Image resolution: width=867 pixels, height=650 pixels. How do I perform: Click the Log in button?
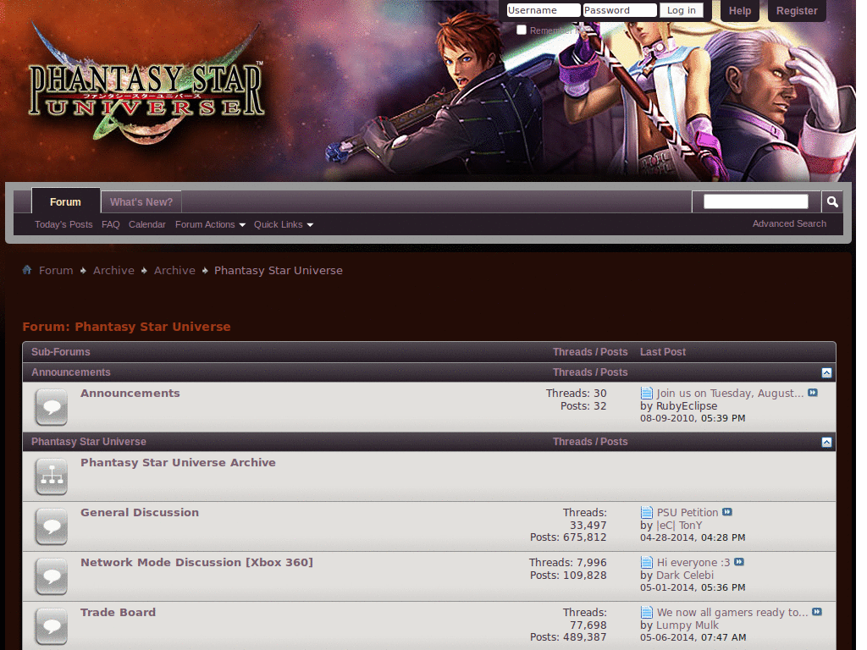click(682, 10)
